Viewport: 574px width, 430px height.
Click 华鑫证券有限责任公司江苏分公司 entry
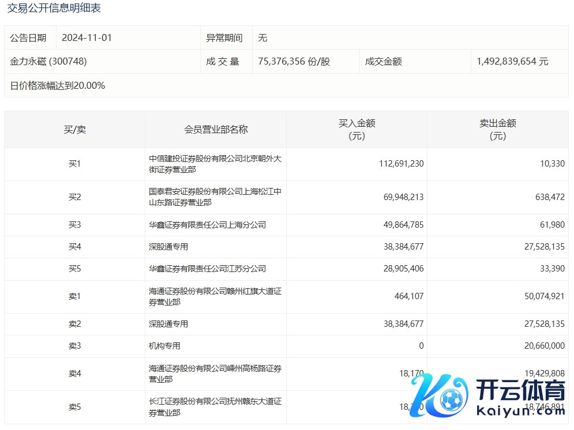[x=208, y=269]
